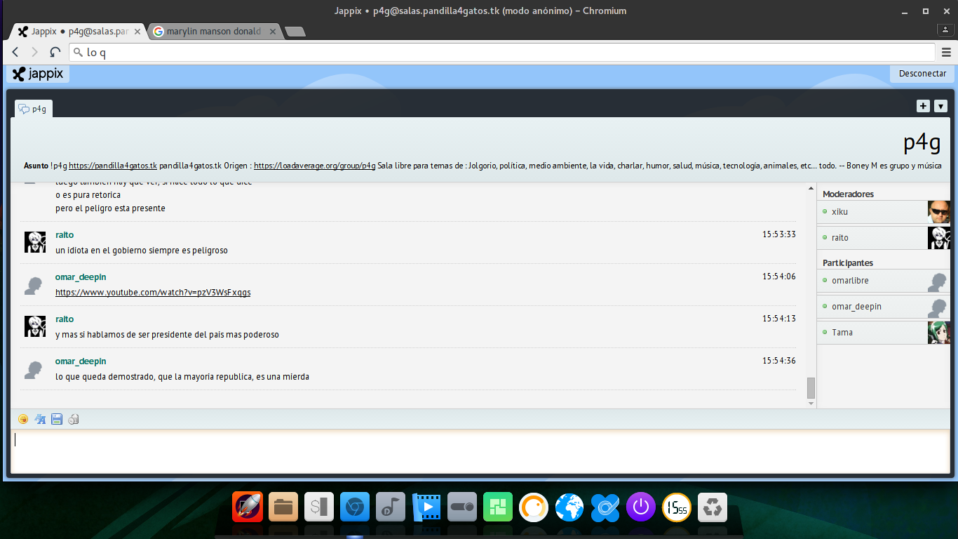The height and width of the screenshot is (539, 958).
Task: Click the plus button to add chat
Action: pos(923,106)
